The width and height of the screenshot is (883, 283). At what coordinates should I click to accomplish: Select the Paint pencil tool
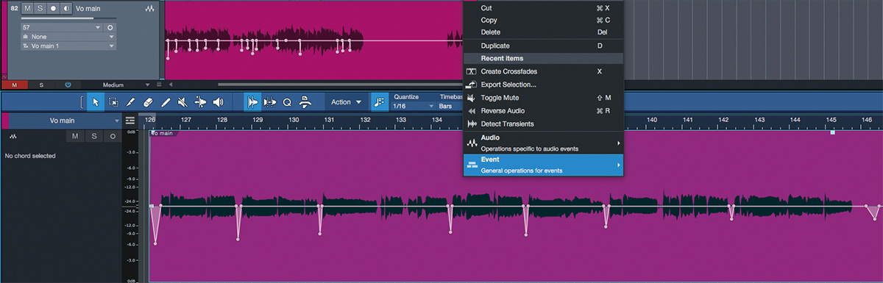166,102
